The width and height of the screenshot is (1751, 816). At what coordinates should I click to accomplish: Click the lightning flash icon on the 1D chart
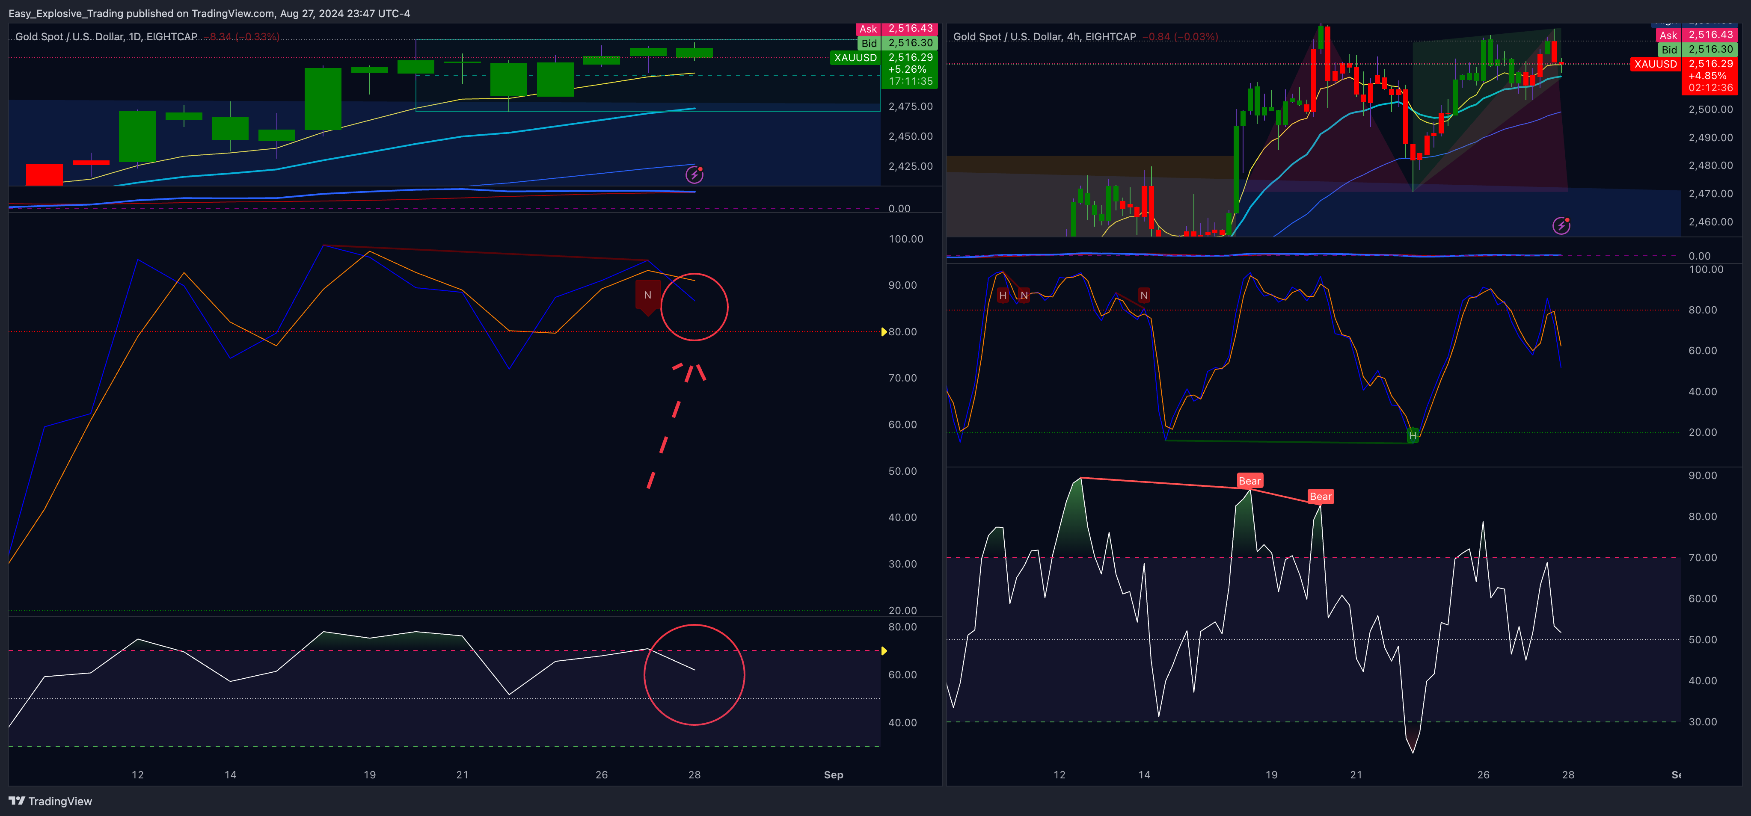694,174
